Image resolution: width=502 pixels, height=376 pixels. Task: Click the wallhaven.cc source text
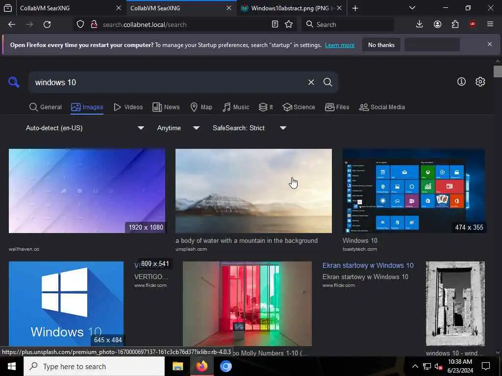(24, 249)
